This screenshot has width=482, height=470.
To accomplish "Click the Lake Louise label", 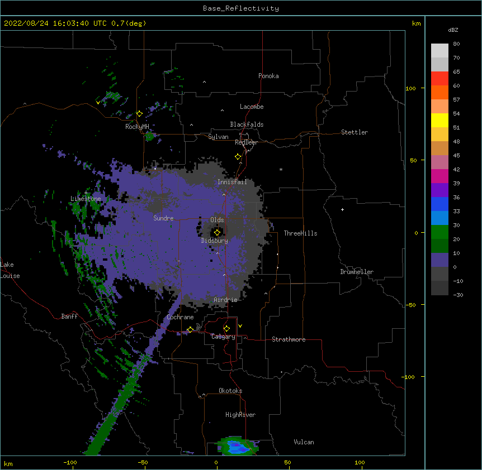I will (x=10, y=270).
